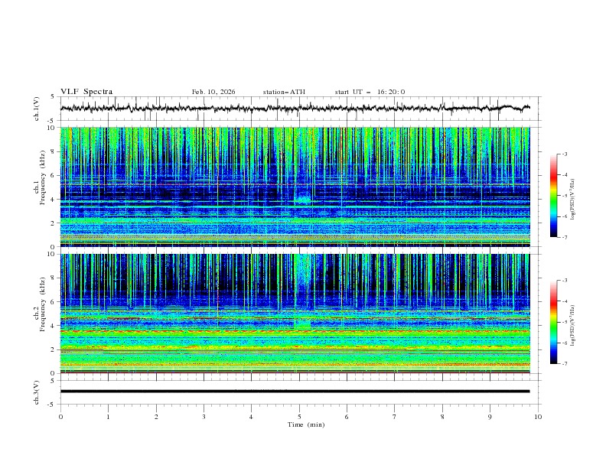
Task: Click the '-7' tick on lower colorbar
Action: [564, 363]
